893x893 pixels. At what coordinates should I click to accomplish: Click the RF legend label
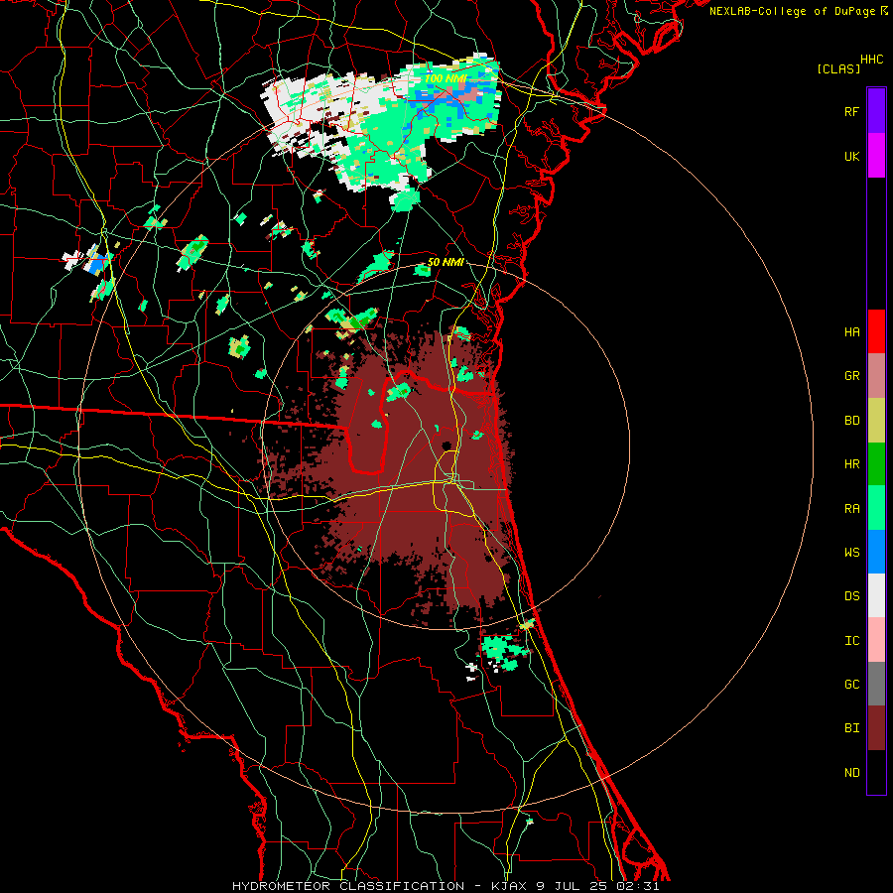(852, 112)
